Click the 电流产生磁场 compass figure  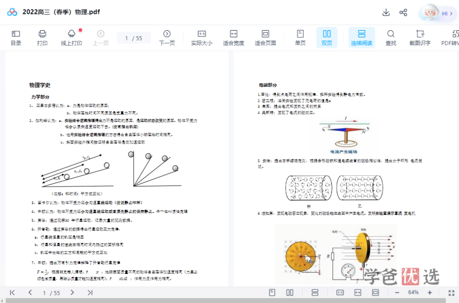(345, 134)
